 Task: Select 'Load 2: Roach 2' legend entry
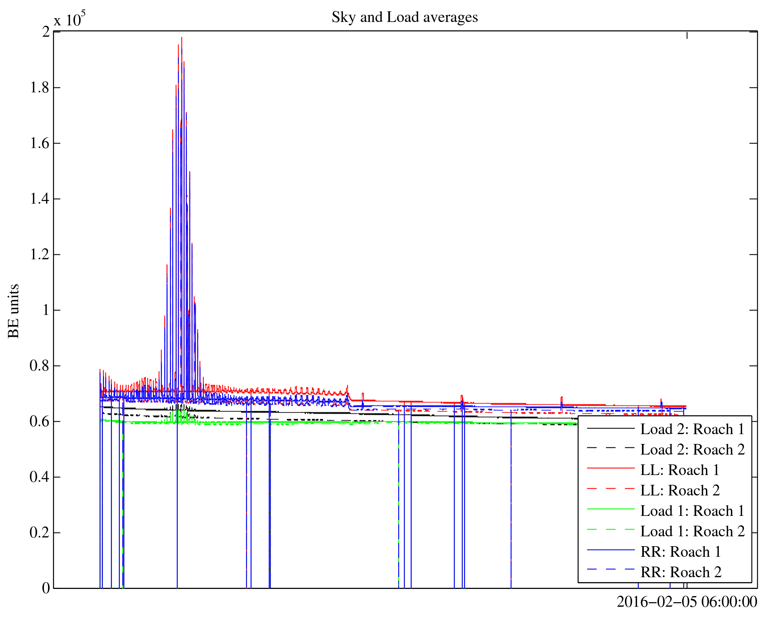point(692,450)
